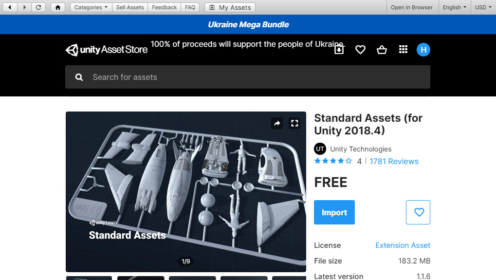Click the Search for assets field
This screenshot has height=280, width=496.
tap(248, 77)
